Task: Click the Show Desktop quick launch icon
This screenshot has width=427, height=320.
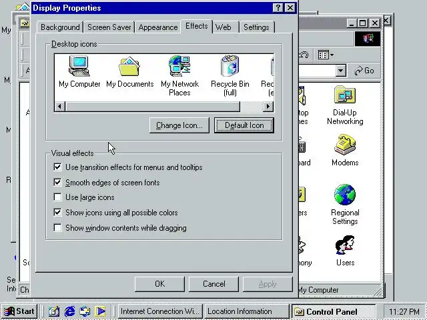Action: pyautogui.click(x=54, y=311)
